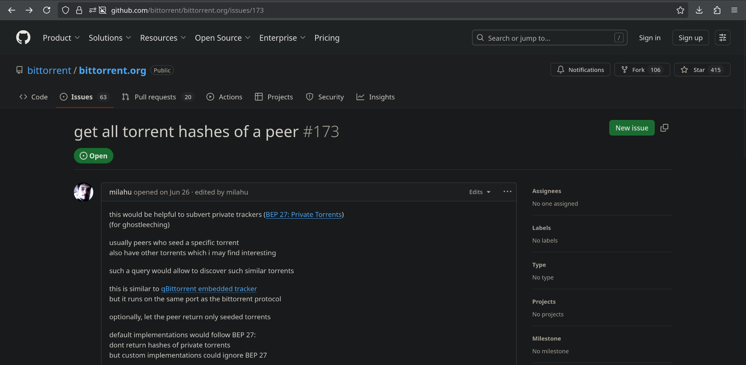Click the slash shortcut key in search box
The width and height of the screenshot is (746, 365).
click(x=619, y=38)
